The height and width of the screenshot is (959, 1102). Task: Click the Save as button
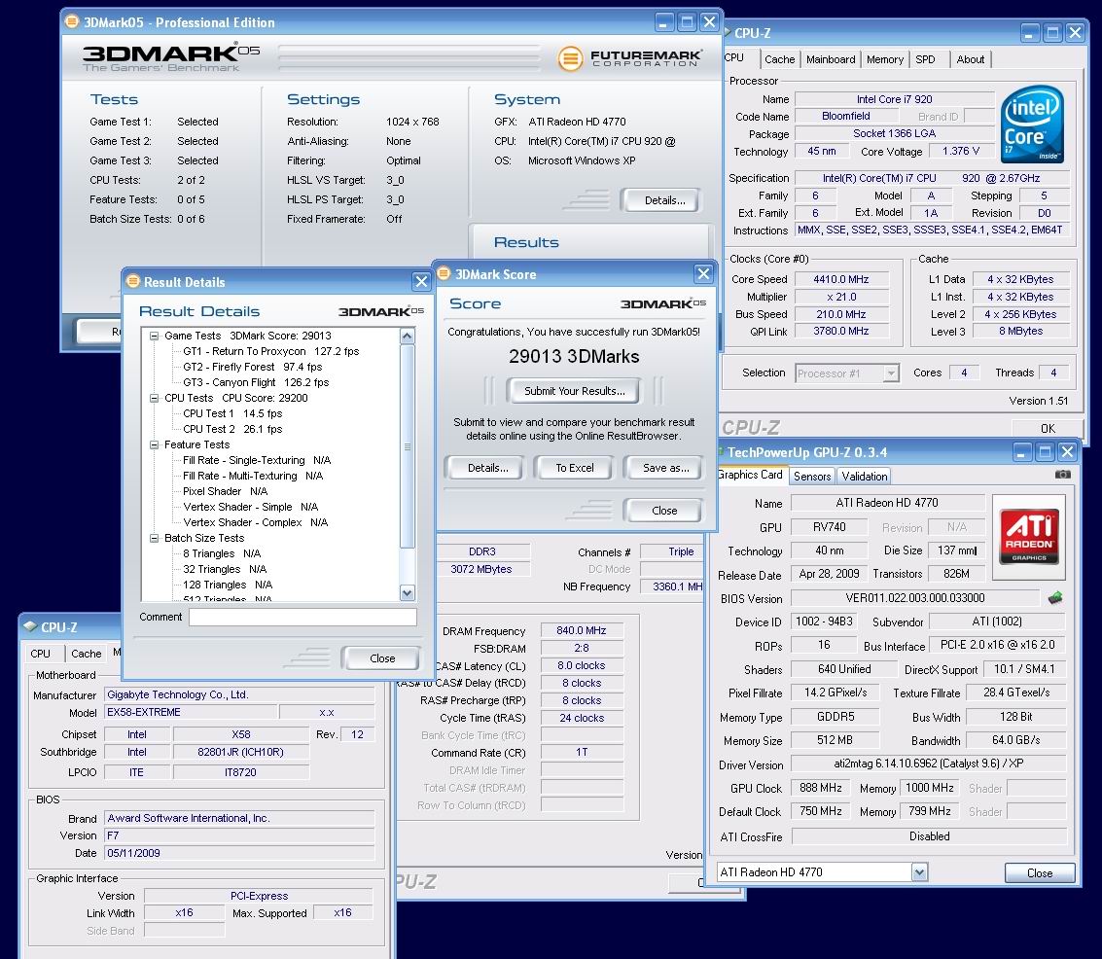tap(665, 468)
